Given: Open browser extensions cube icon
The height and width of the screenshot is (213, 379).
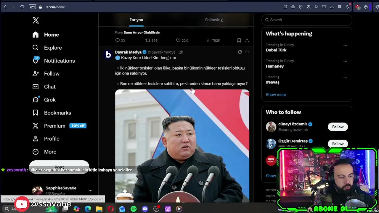Looking at the screenshot, I should tap(366, 7).
